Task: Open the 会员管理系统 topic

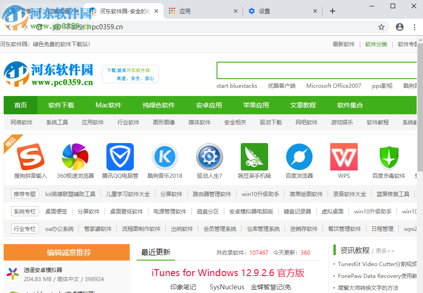Action: coord(220,229)
